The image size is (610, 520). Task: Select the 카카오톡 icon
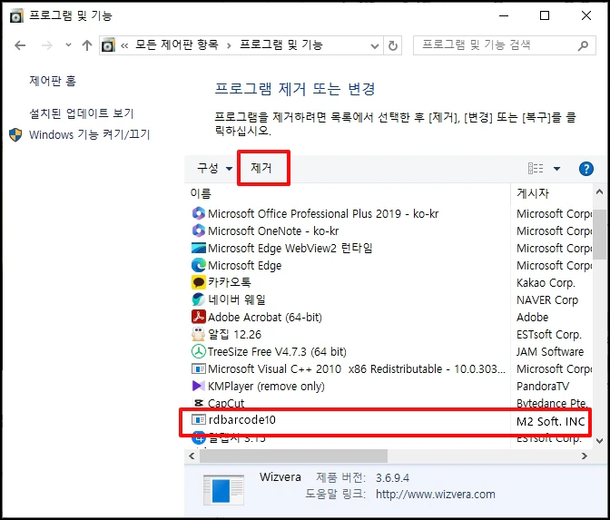[x=199, y=282]
